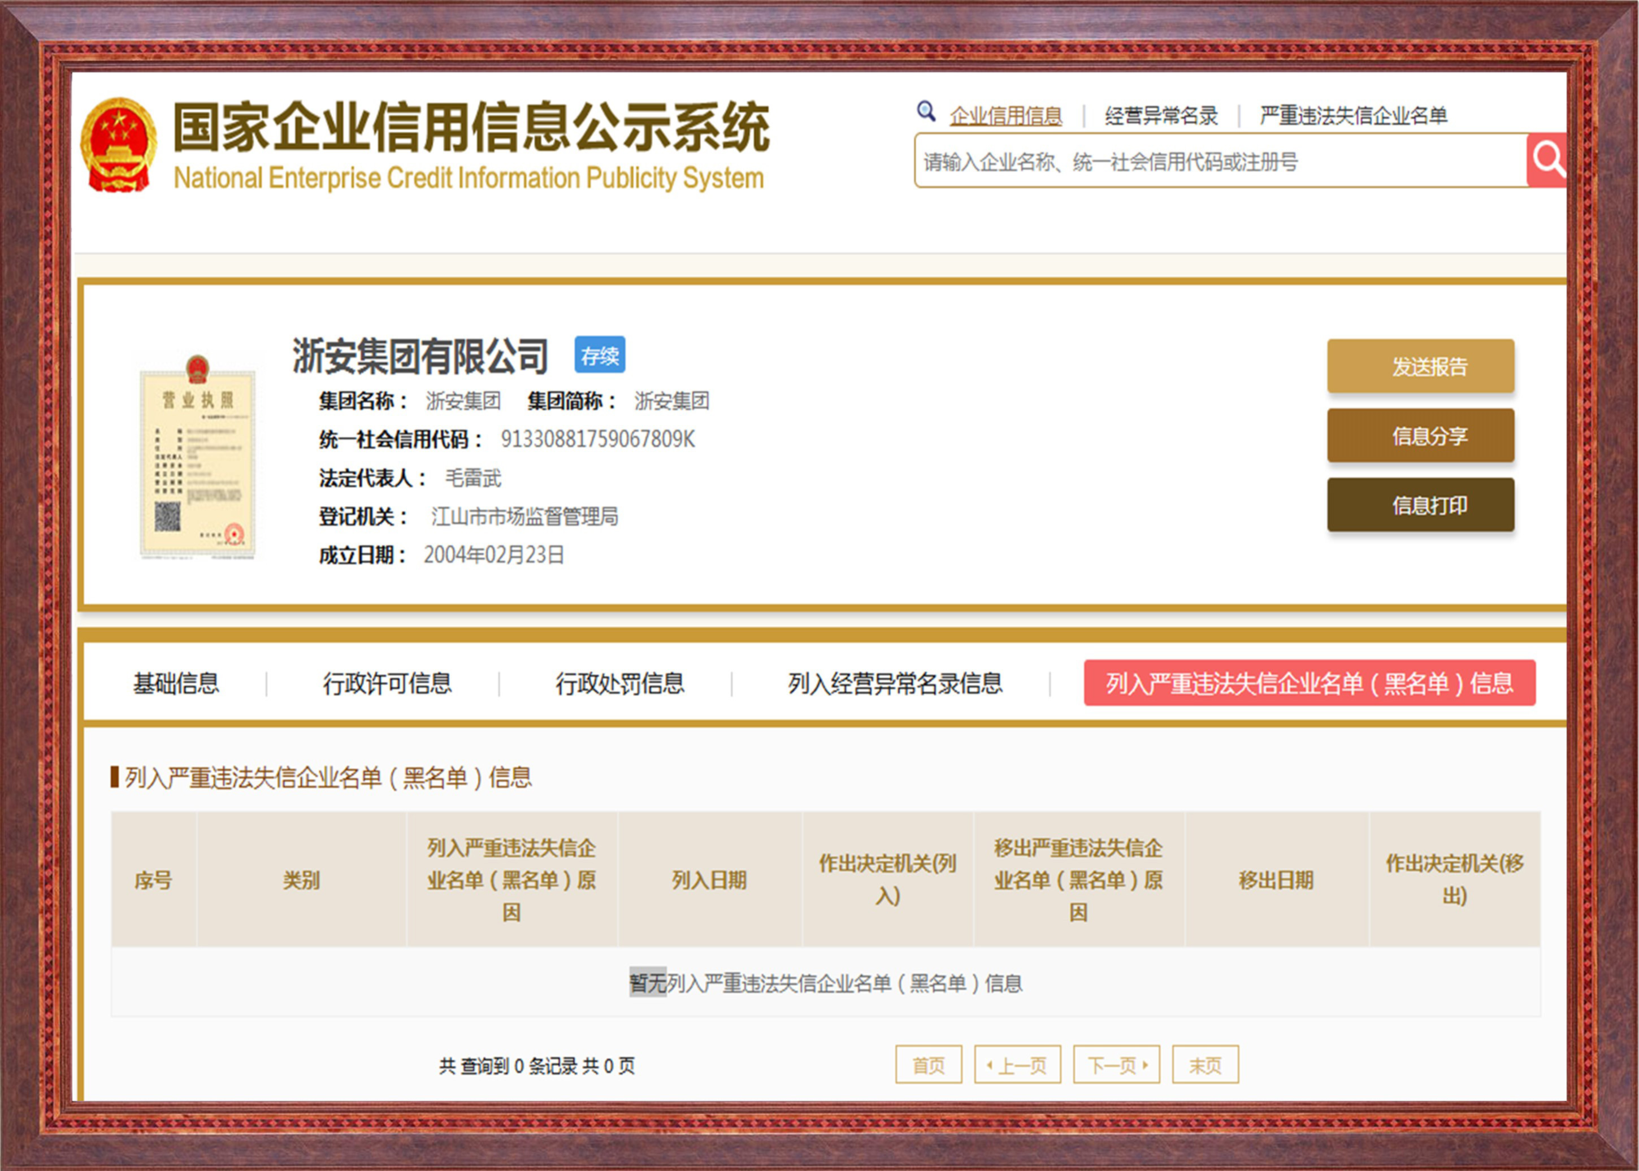The image size is (1639, 1171).
Task: Click the 作出决定机关(列入) column header
Action: pos(888,880)
